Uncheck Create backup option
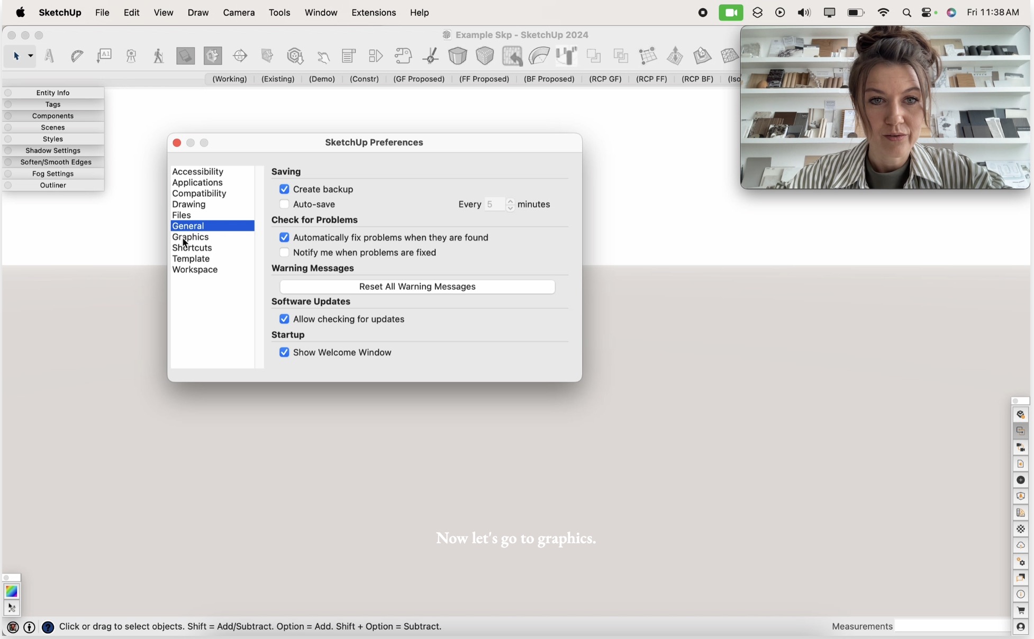Screen dimensions: 1034x639 [x=285, y=189]
